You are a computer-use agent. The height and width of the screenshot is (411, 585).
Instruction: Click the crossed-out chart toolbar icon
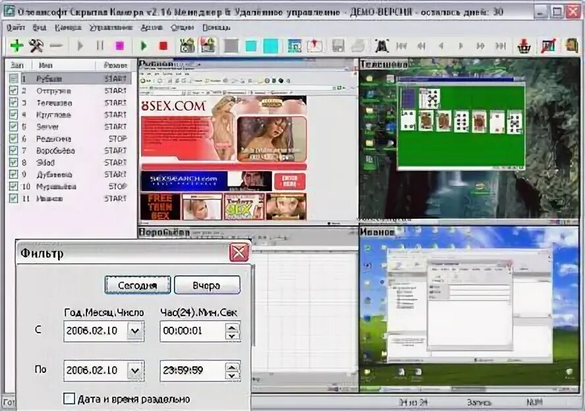(548, 46)
